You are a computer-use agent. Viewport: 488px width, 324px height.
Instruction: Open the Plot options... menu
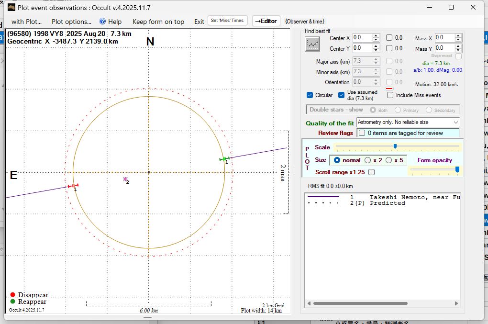[71, 22]
